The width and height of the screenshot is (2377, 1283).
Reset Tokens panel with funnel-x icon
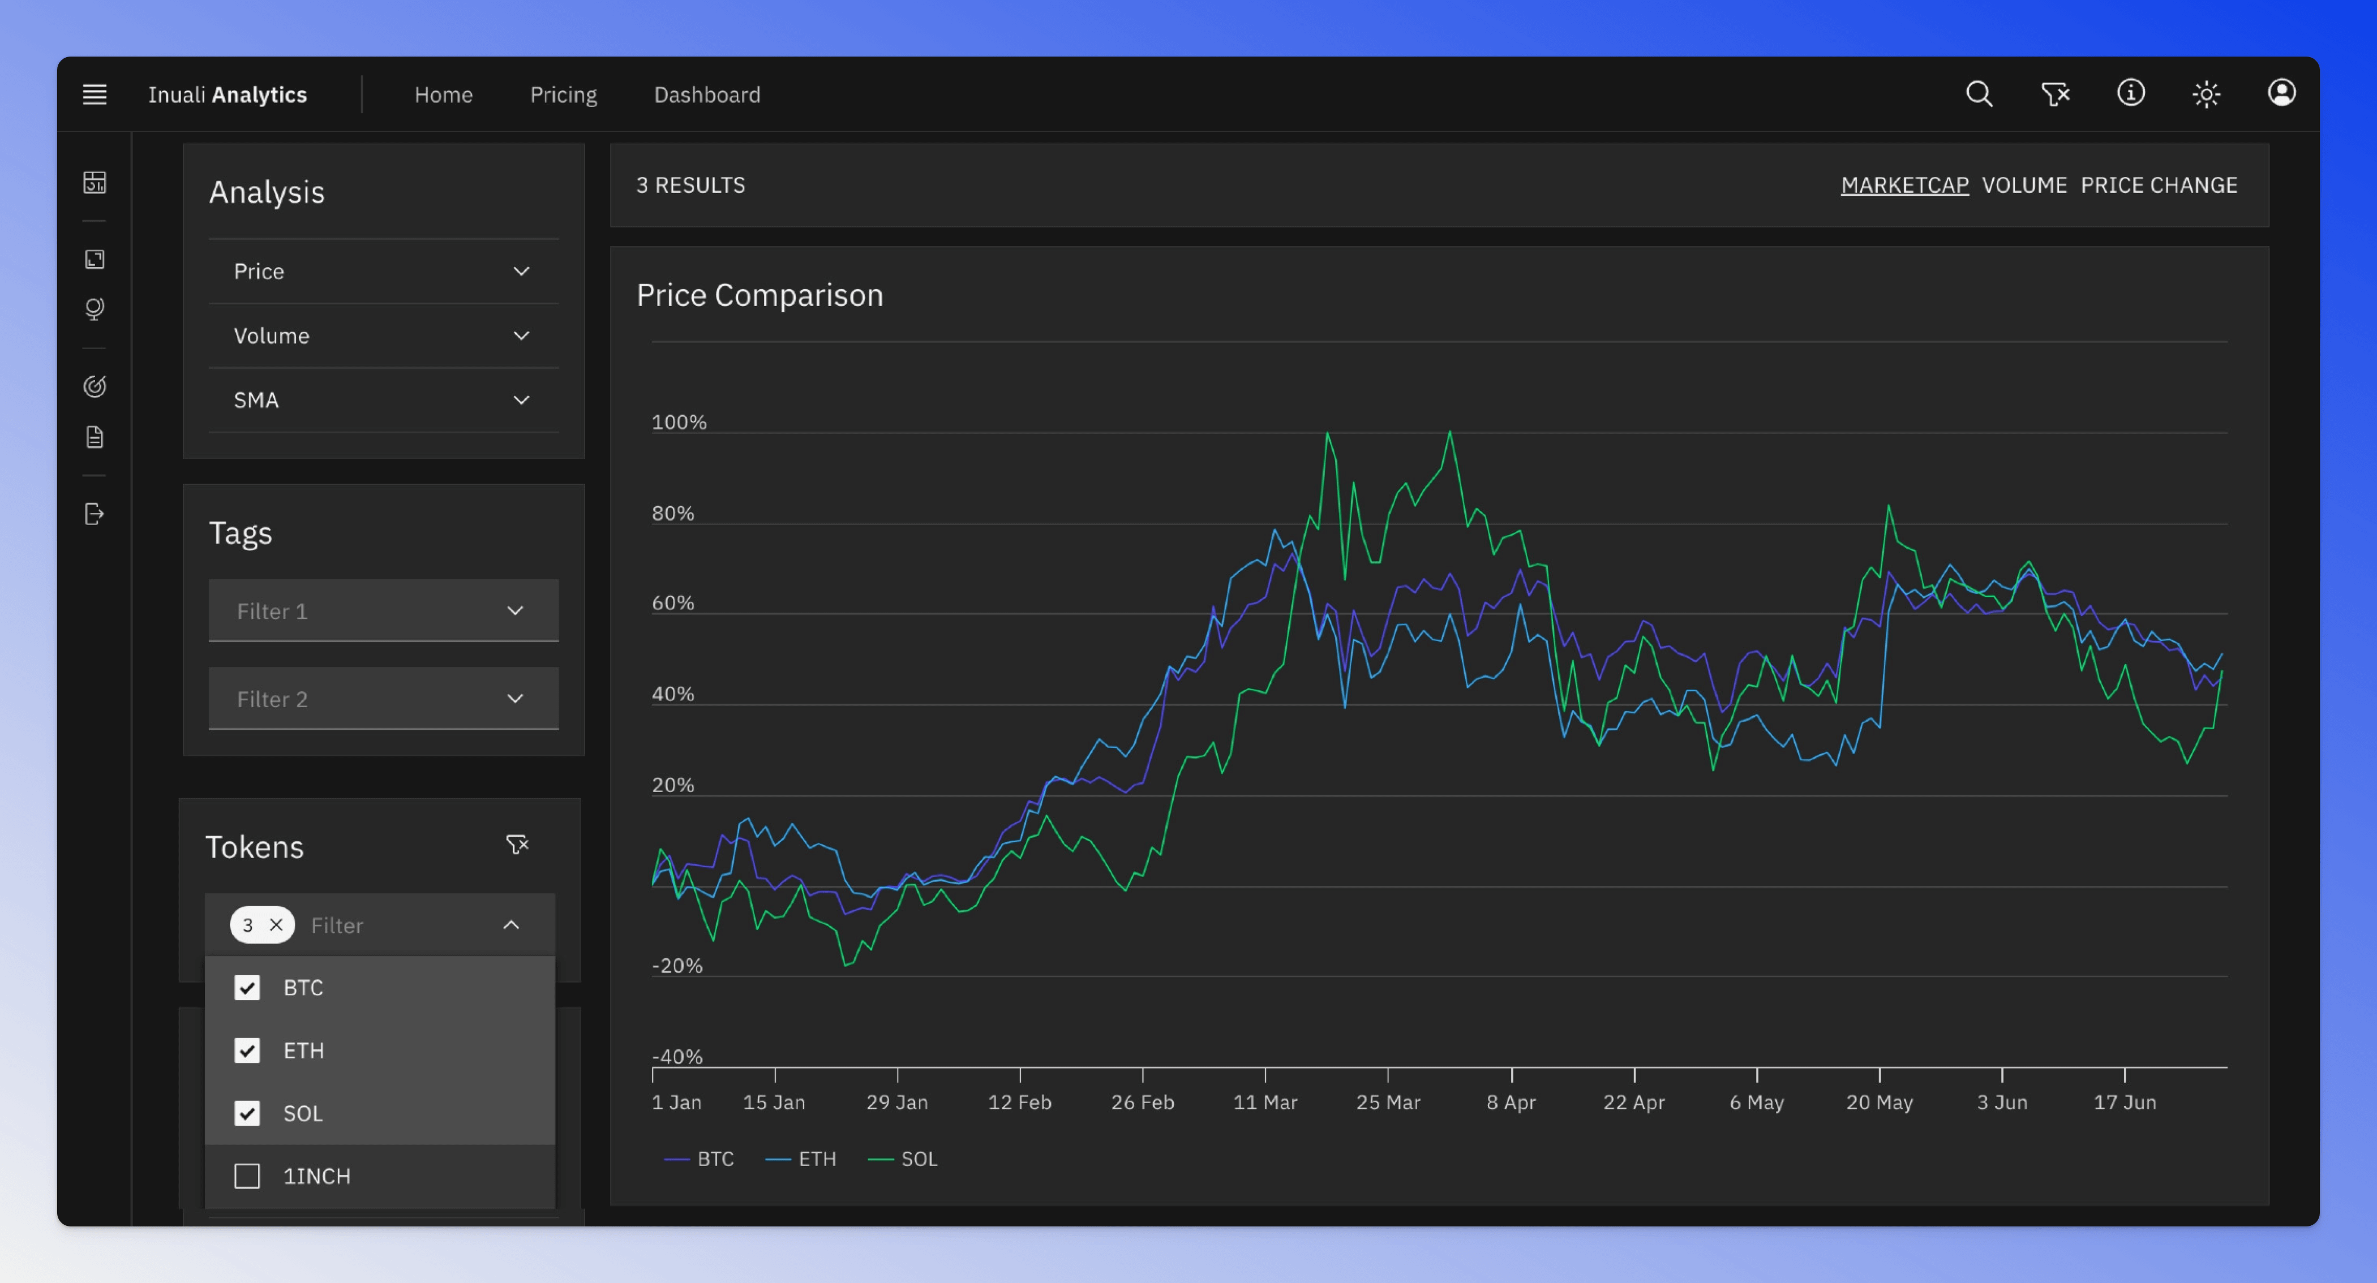point(517,845)
